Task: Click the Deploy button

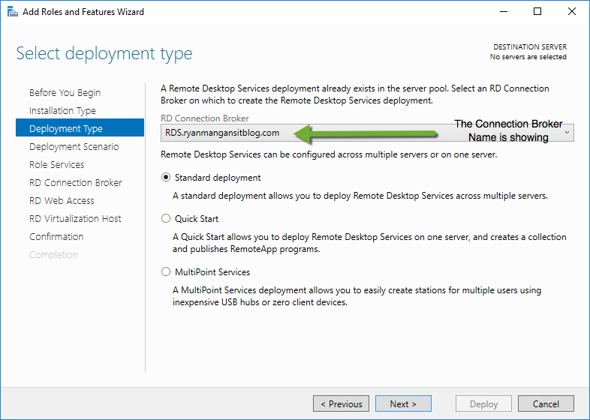Action: [x=483, y=403]
